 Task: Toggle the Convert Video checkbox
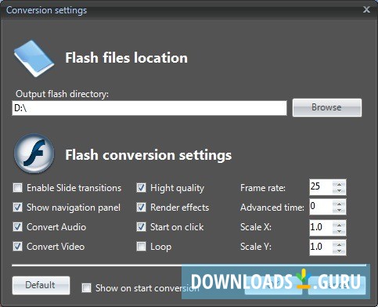tap(18, 247)
